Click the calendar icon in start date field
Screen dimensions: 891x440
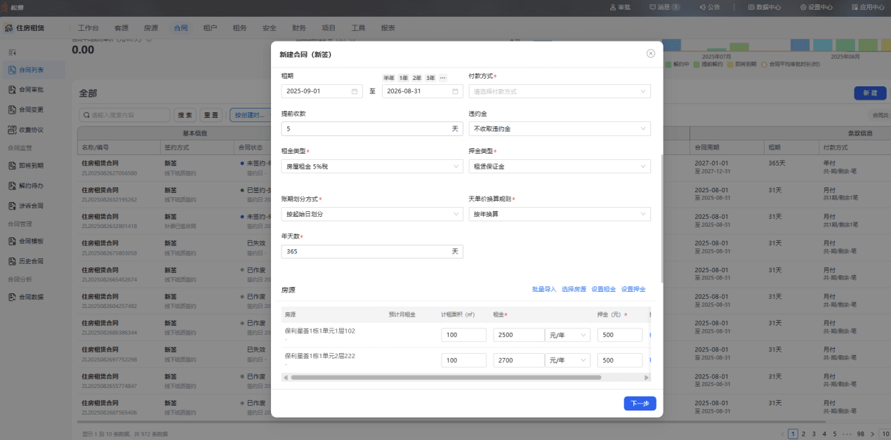355,91
